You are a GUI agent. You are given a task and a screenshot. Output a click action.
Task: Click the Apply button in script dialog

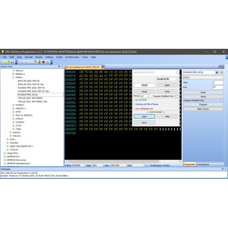tap(167, 85)
